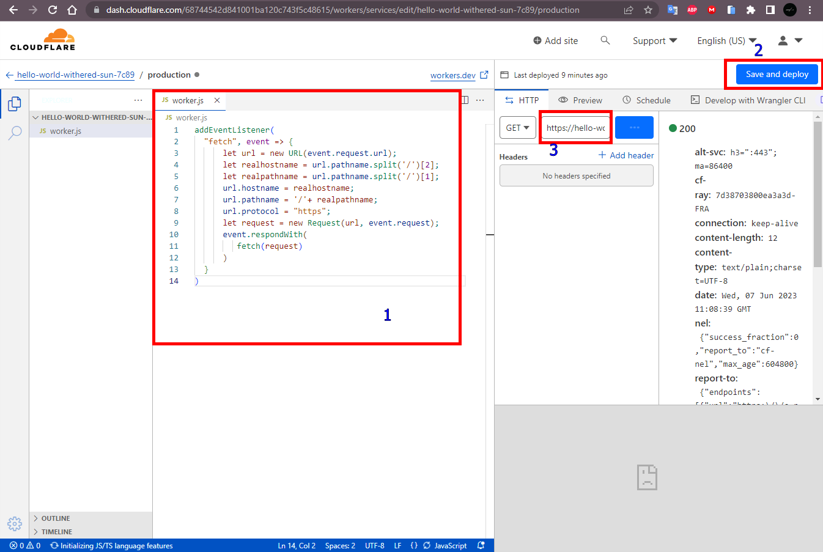Open the settings gear in editor sidebar
The image size is (823, 552).
(x=15, y=523)
